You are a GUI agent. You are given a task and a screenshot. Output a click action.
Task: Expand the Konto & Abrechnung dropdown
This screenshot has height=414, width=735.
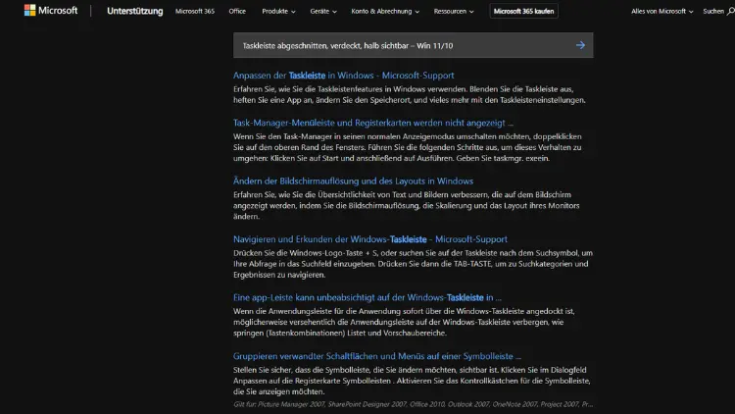(x=385, y=11)
